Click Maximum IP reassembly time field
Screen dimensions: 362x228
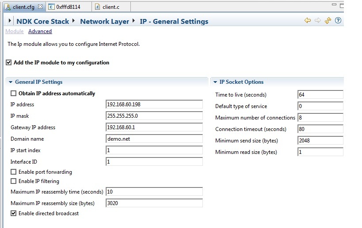[154, 191]
